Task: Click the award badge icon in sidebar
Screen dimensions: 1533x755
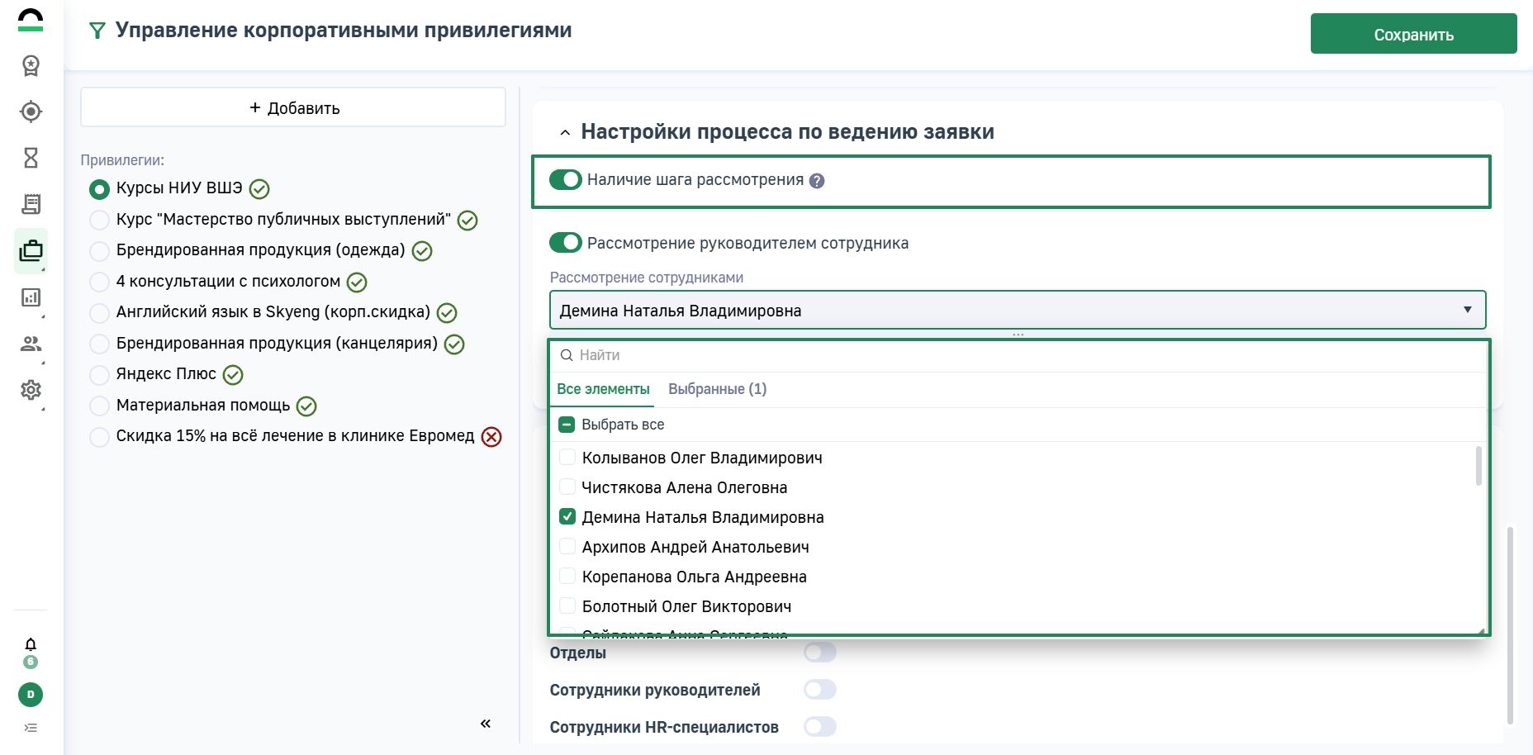Action: [31, 65]
